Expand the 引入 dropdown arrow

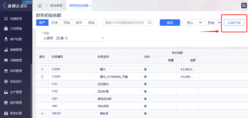[x=200, y=23]
